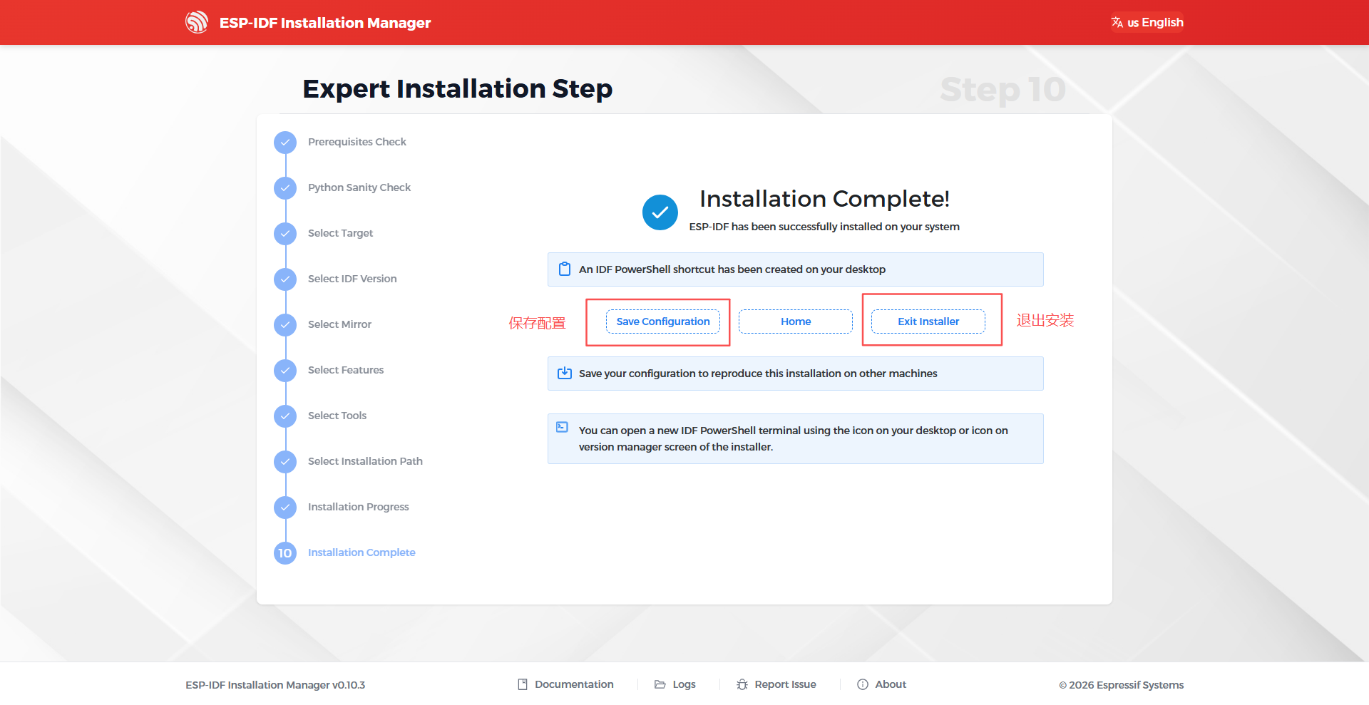Click the ESP-IDF Installation Manager header title
This screenshot has height=705, width=1369.
(x=325, y=23)
